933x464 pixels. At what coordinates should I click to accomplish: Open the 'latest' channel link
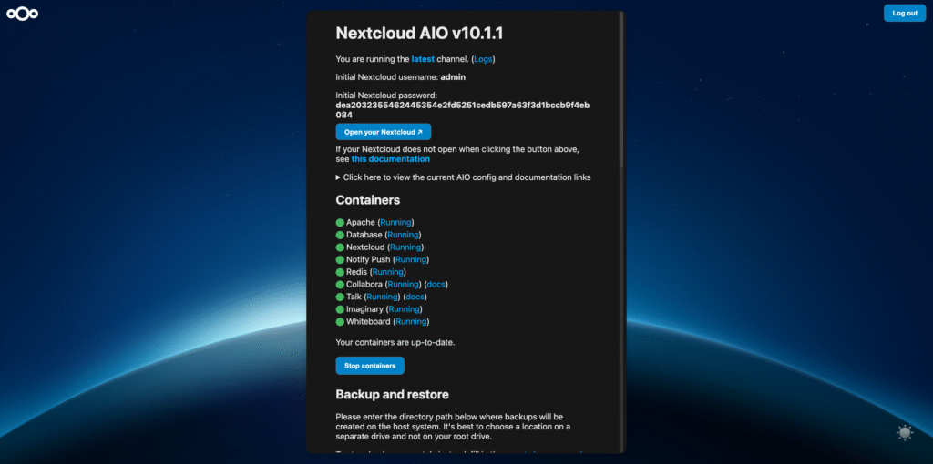423,59
